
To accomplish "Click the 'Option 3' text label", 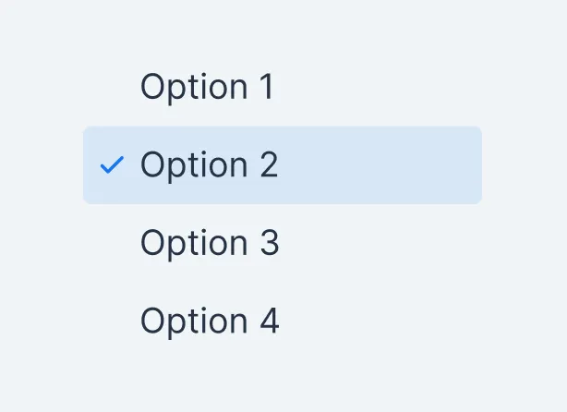I will pyautogui.click(x=210, y=243).
